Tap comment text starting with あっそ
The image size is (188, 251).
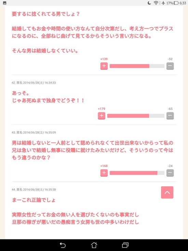pos(48,97)
